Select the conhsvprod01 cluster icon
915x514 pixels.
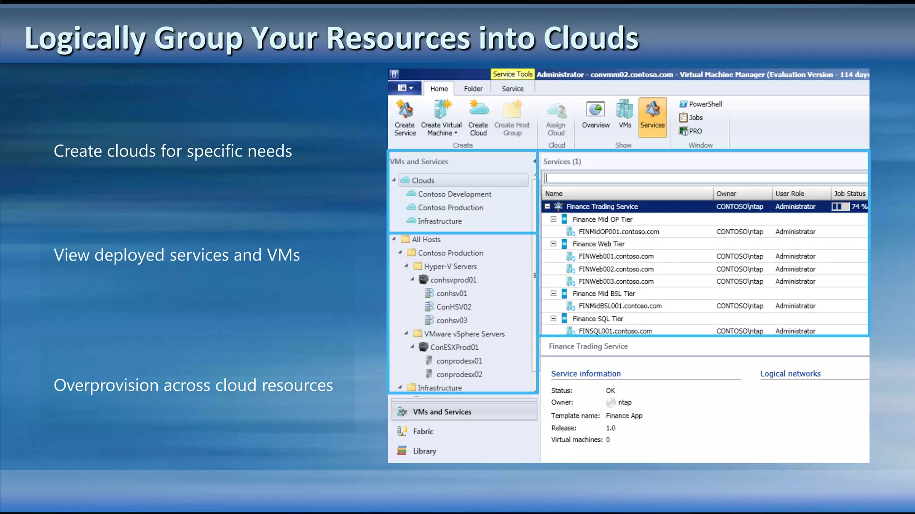click(424, 280)
